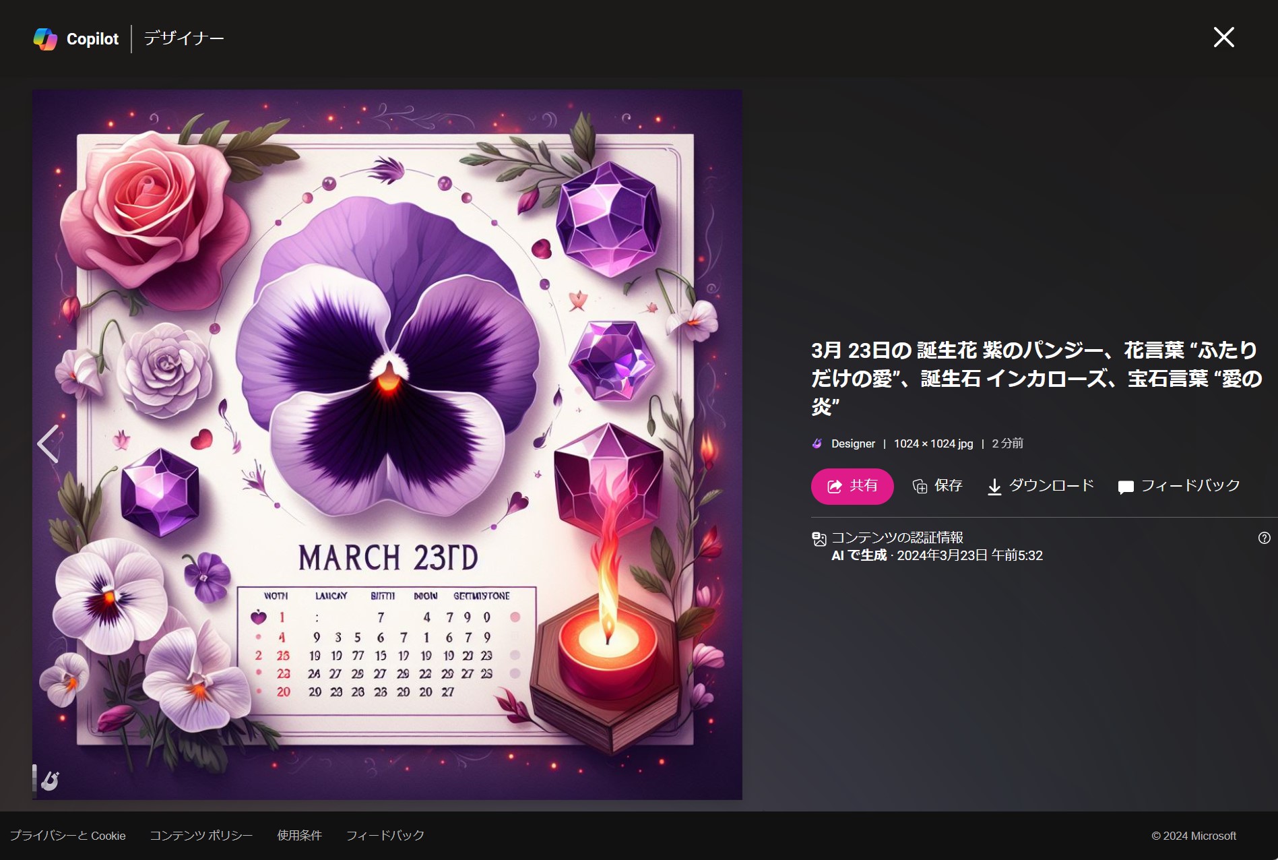1278x860 pixels.
Task: Click the Designer watermark on image corner
Action: coord(49,780)
